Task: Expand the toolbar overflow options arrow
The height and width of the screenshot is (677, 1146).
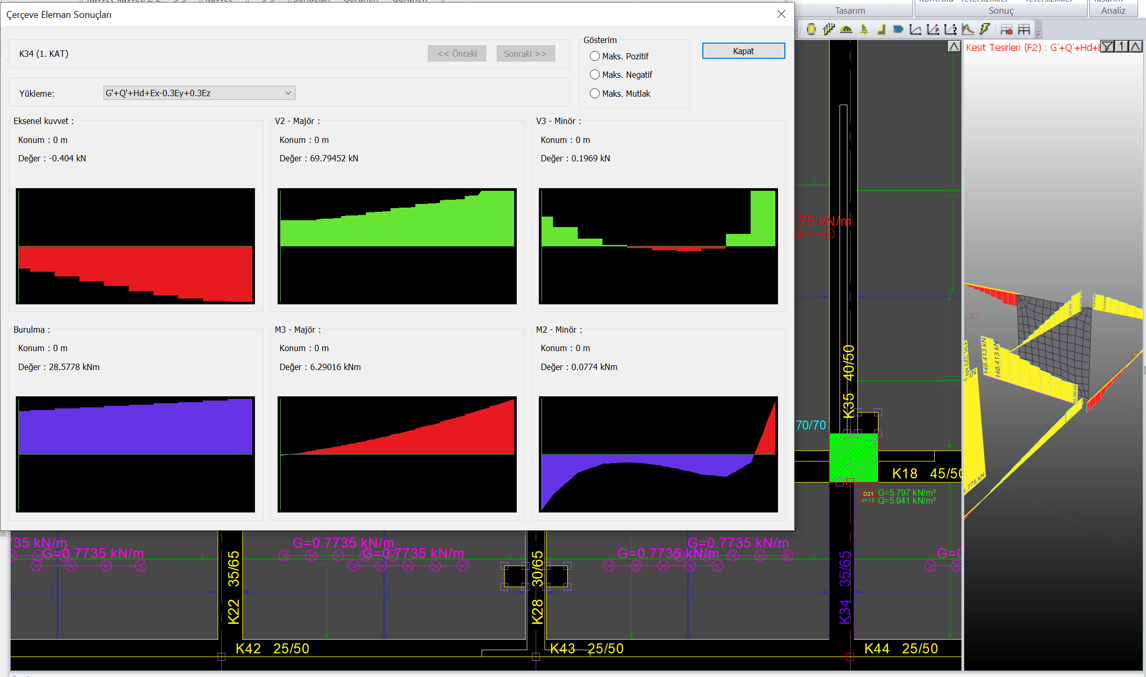Action: click(1038, 33)
